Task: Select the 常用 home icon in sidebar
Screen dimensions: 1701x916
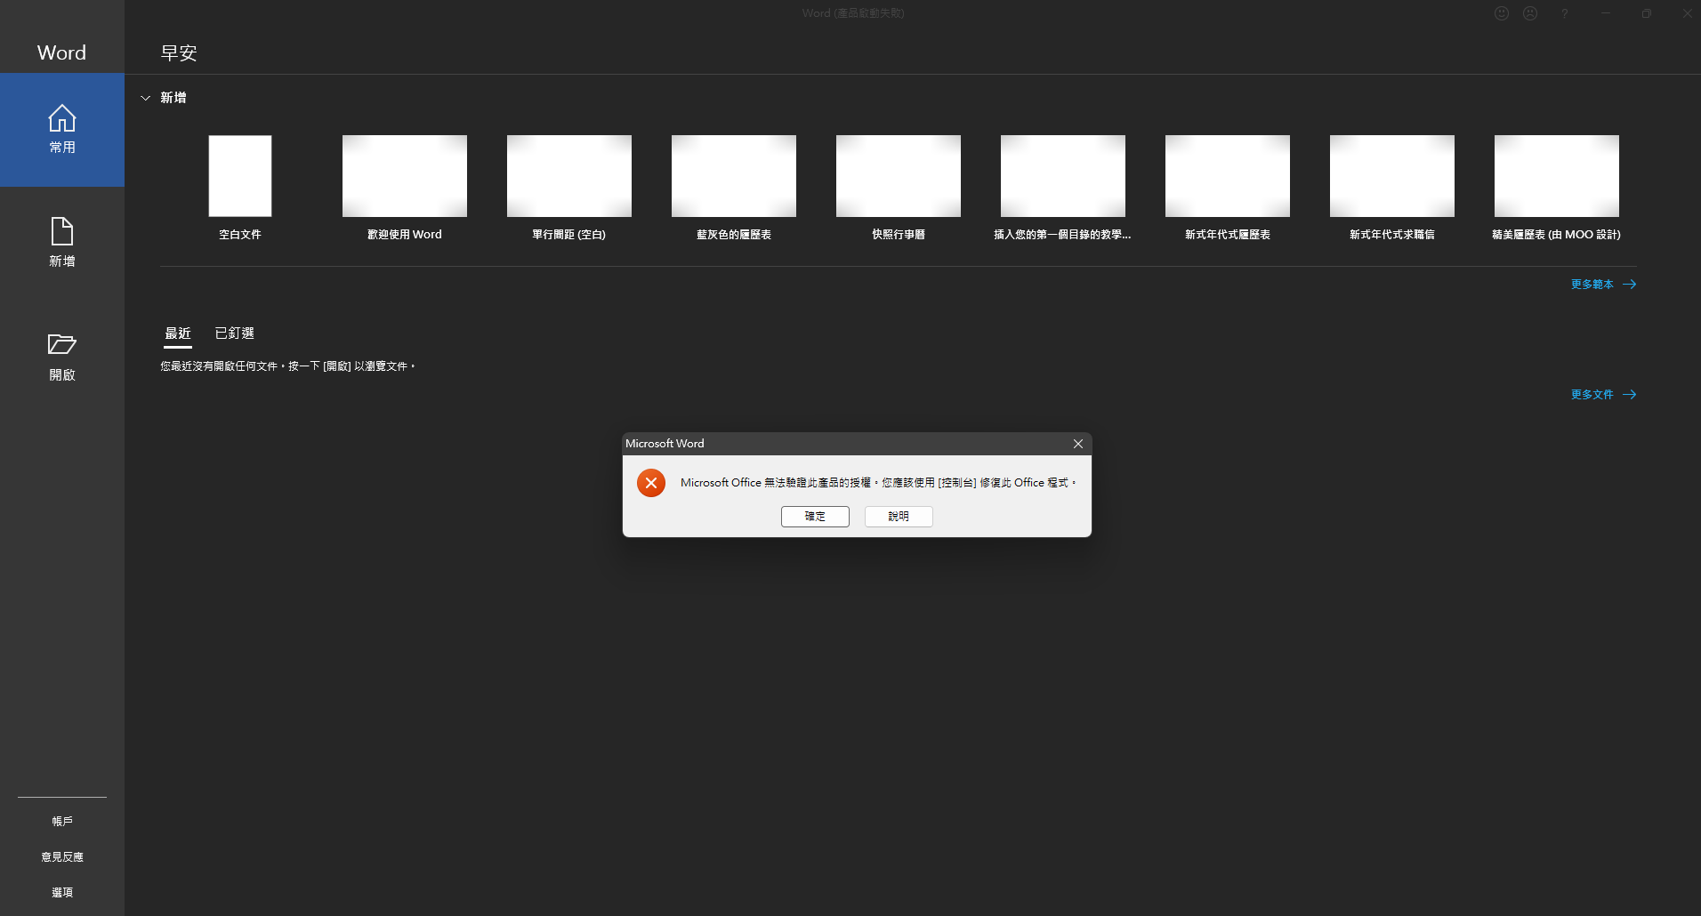Action: [x=61, y=129]
